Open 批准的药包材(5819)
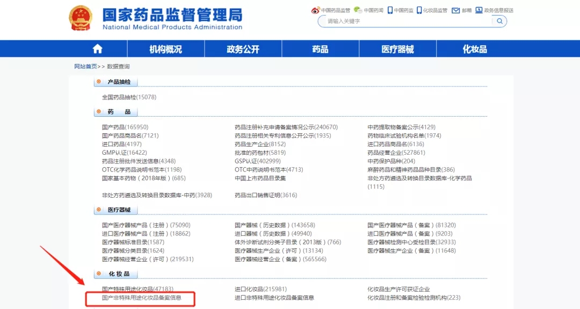 [x=260, y=153]
